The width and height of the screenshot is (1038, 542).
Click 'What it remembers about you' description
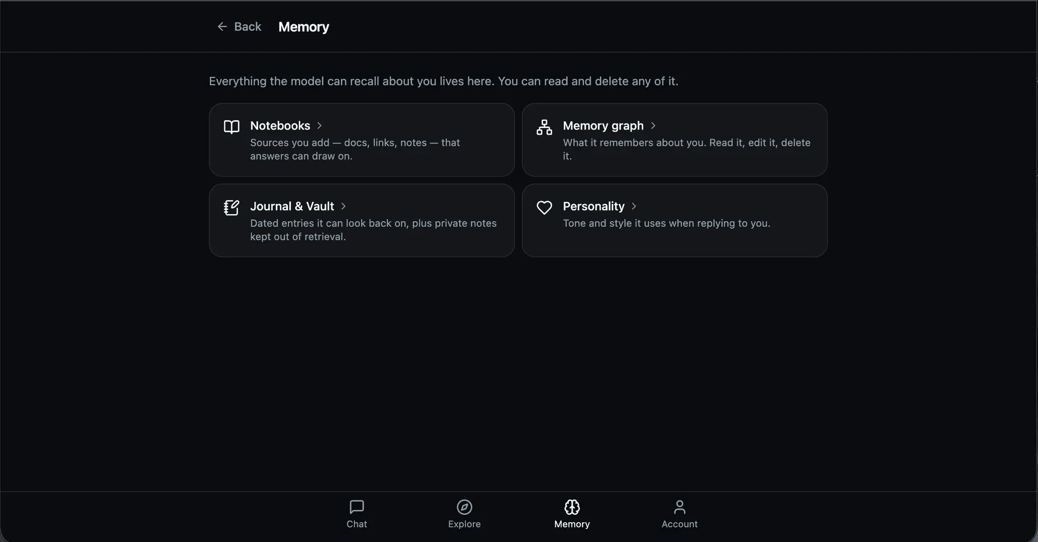(x=687, y=149)
